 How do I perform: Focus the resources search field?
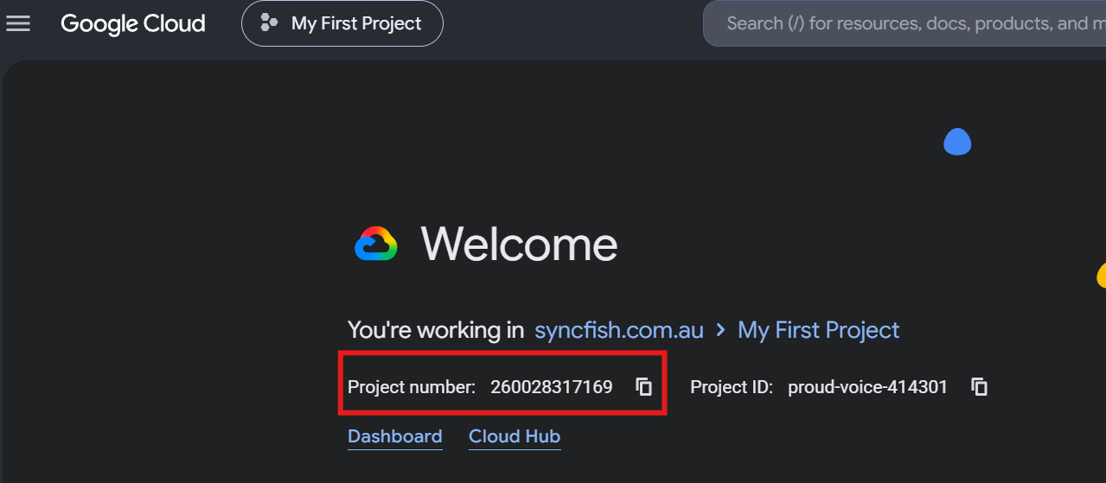(x=905, y=23)
